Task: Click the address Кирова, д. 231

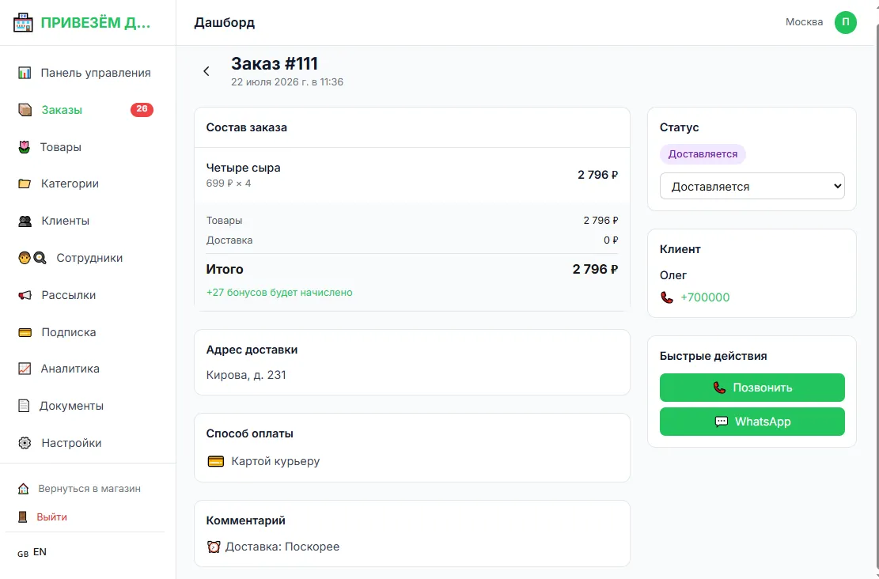Action: (x=246, y=375)
